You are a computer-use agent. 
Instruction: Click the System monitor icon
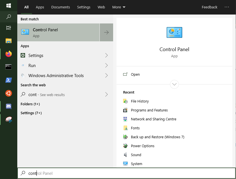(x=125, y=164)
